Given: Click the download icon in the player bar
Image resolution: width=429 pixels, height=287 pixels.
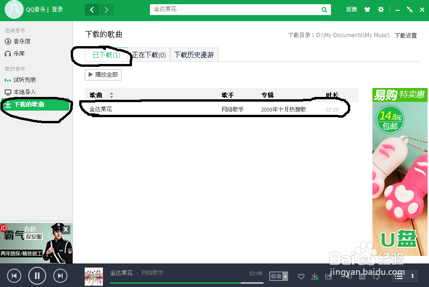Looking at the screenshot, I should coord(314,277).
